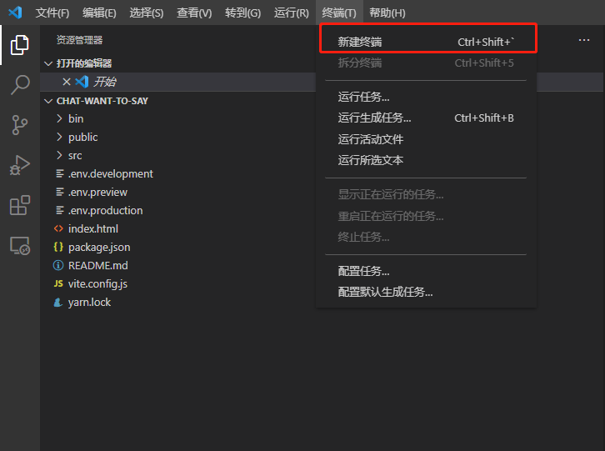605x451 pixels.
Task: Open the 转到(G) menu
Action: click(243, 13)
